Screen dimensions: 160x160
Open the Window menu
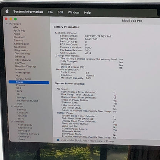click(x=73, y=12)
